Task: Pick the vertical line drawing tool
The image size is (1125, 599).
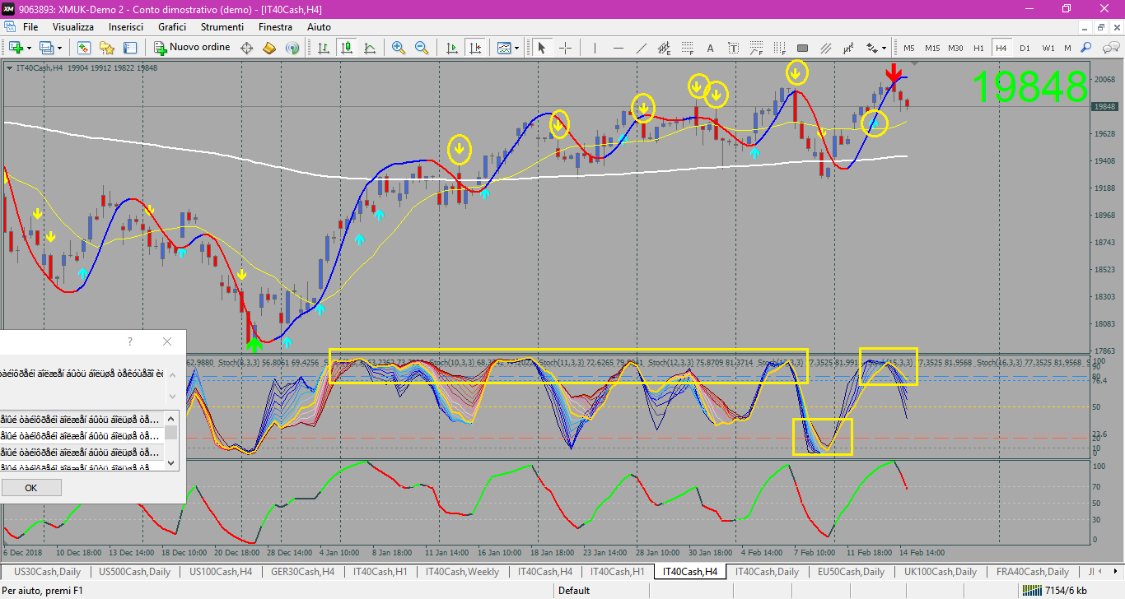Action: (x=595, y=48)
